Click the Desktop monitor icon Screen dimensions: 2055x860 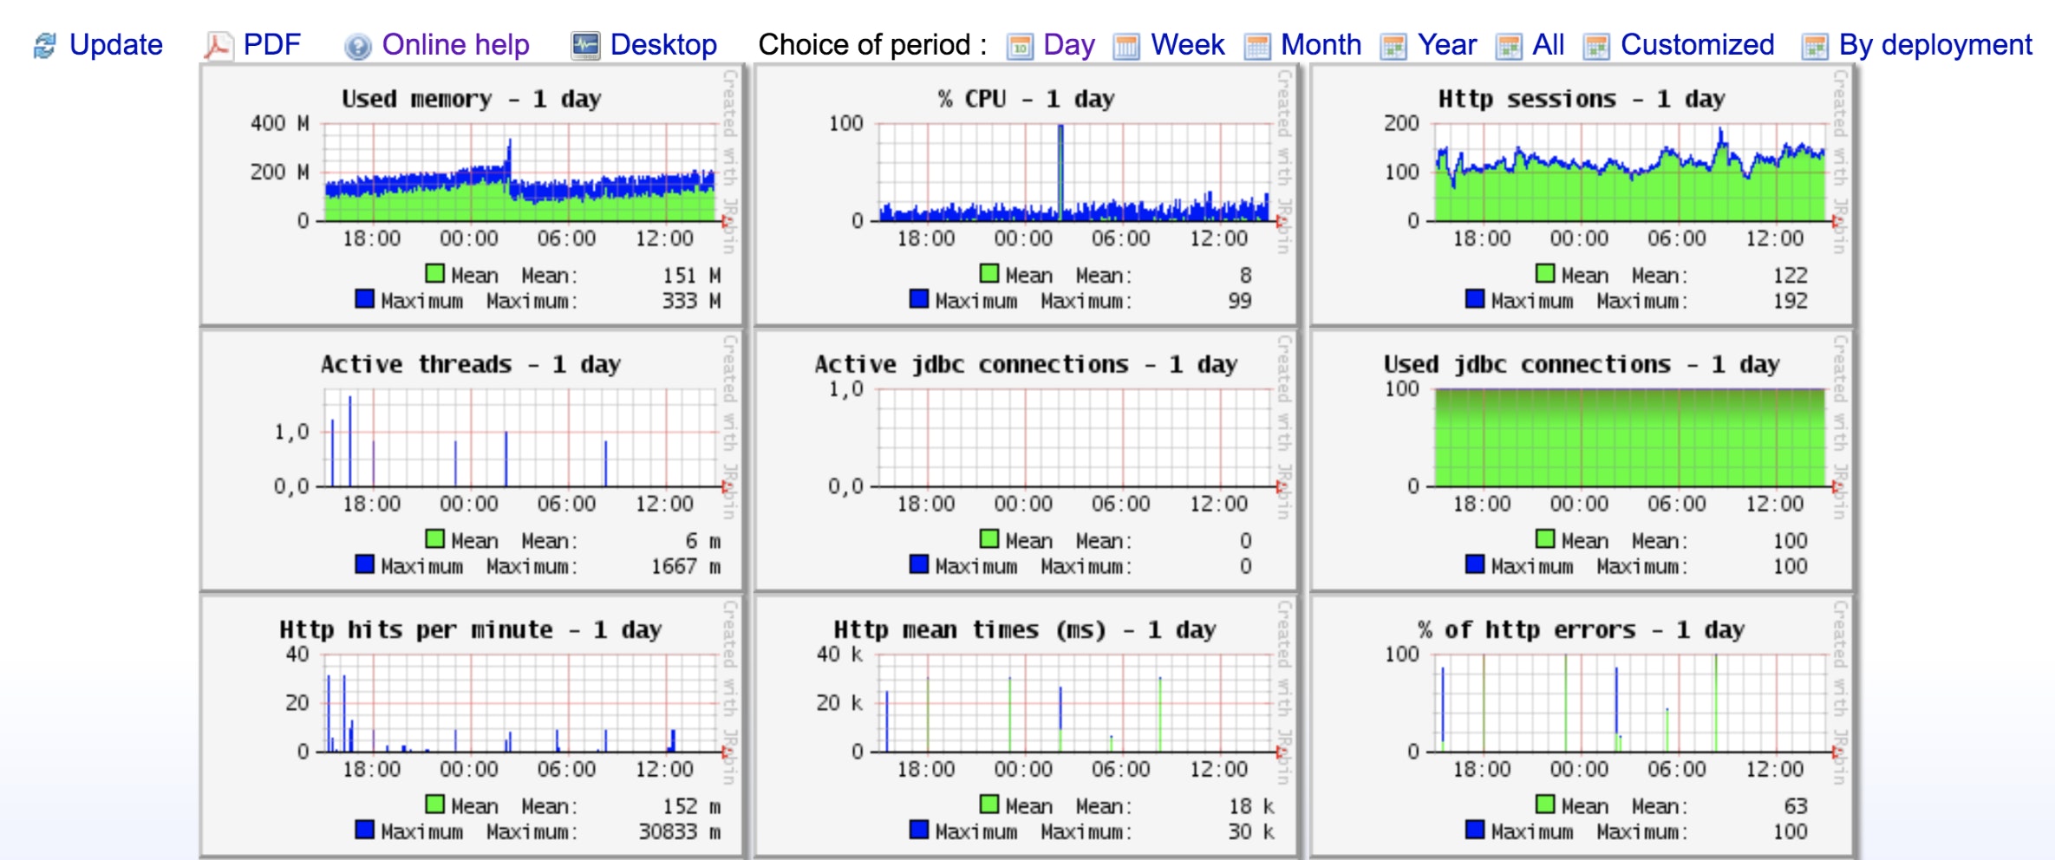coord(585,45)
